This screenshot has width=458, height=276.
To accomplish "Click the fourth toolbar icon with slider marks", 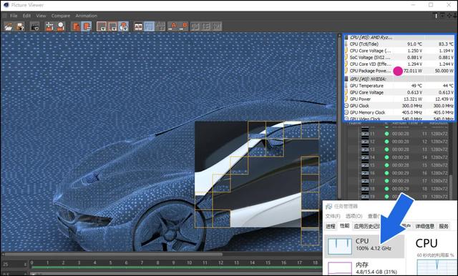I will 49,26.
